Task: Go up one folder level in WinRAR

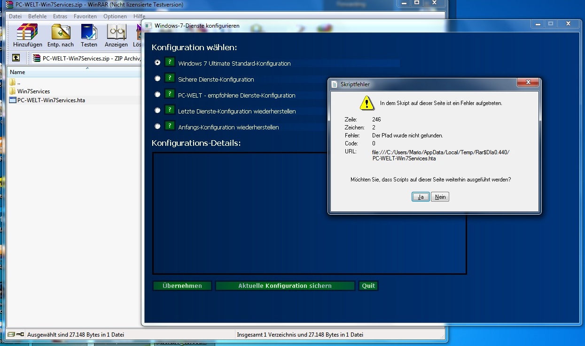Action: tap(16, 58)
